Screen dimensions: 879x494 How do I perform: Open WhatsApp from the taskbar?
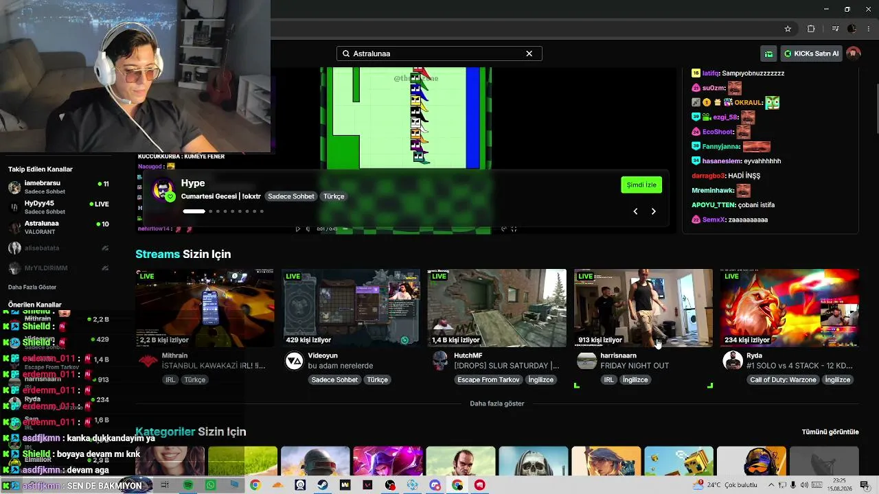tap(211, 485)
